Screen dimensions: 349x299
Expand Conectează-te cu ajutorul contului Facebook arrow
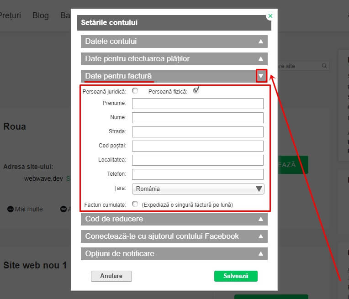pos(261,236)
